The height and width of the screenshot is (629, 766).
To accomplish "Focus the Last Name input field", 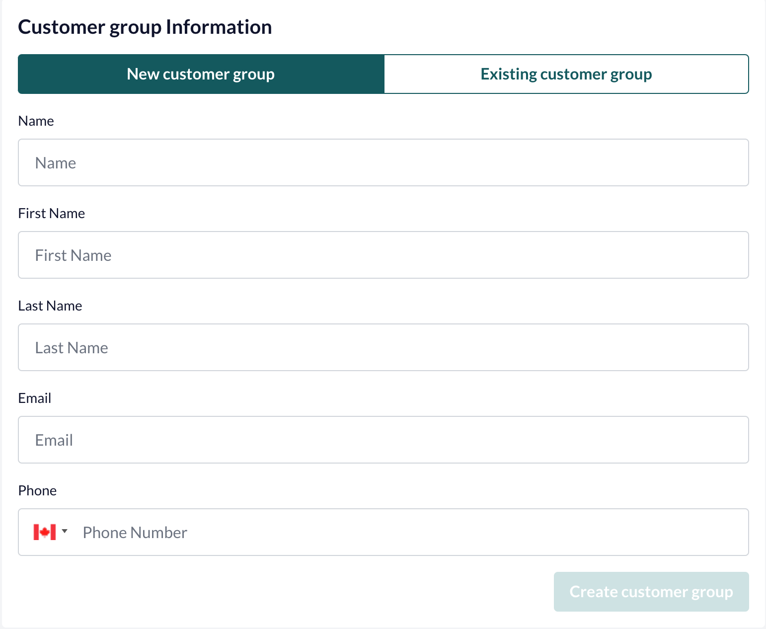I will [x=383, y=347].
